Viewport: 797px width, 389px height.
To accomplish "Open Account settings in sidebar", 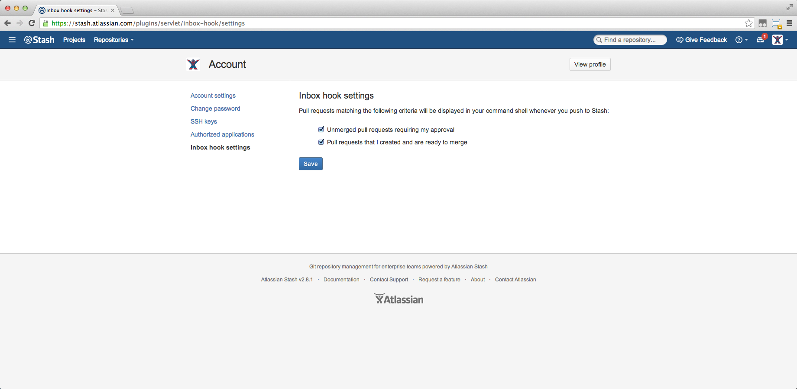I will (x=213, y=96).
